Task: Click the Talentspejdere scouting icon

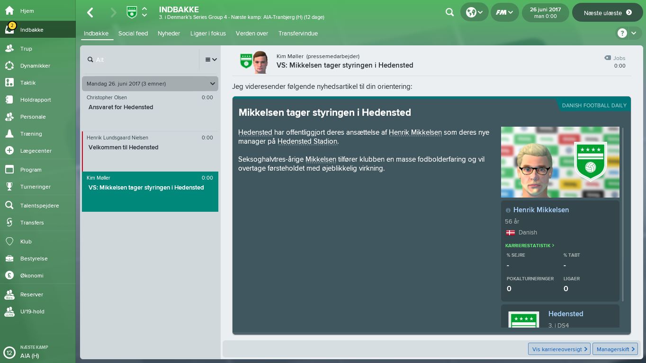Action: 9,206
